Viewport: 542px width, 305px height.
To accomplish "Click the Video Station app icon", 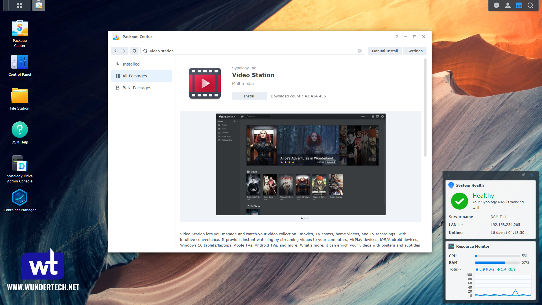I will (205, 83).
